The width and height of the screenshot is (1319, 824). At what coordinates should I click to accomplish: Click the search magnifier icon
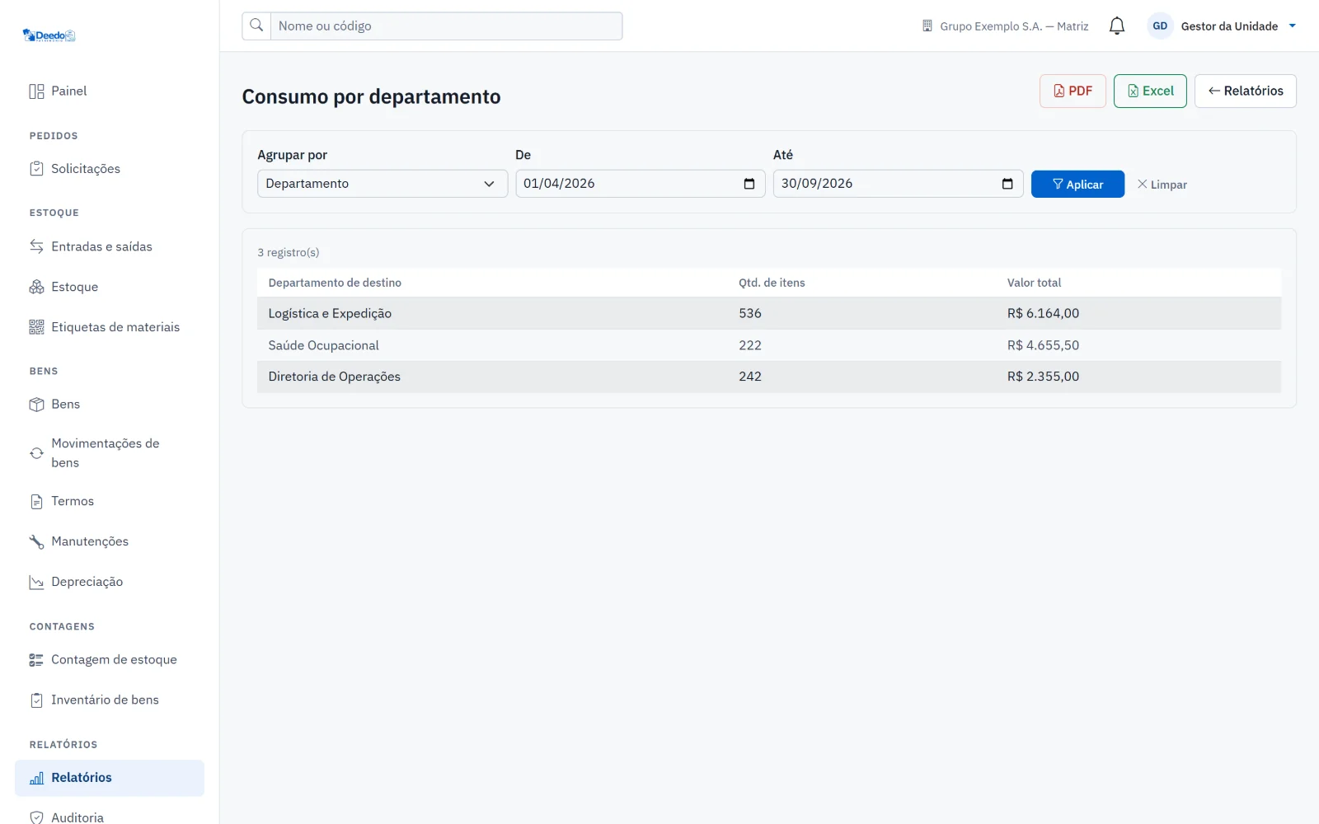(256, 26)
